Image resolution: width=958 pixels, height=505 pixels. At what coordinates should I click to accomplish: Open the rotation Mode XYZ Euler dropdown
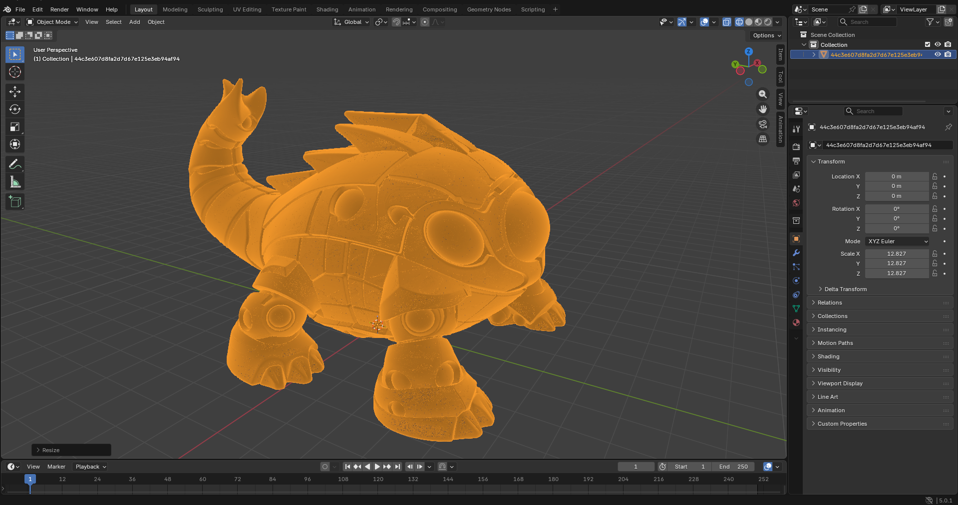pos(897,241)
